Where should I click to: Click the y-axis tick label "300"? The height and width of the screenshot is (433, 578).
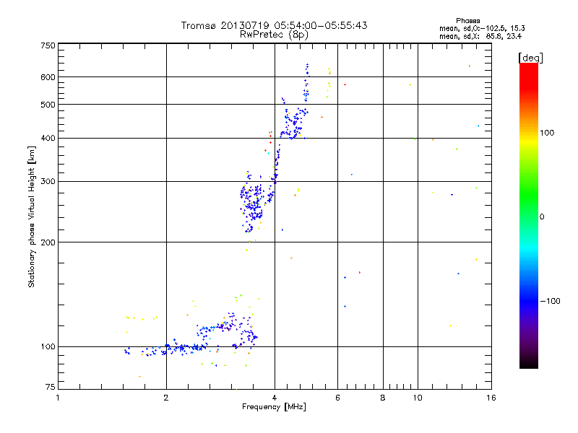click(x=48, y=182)
